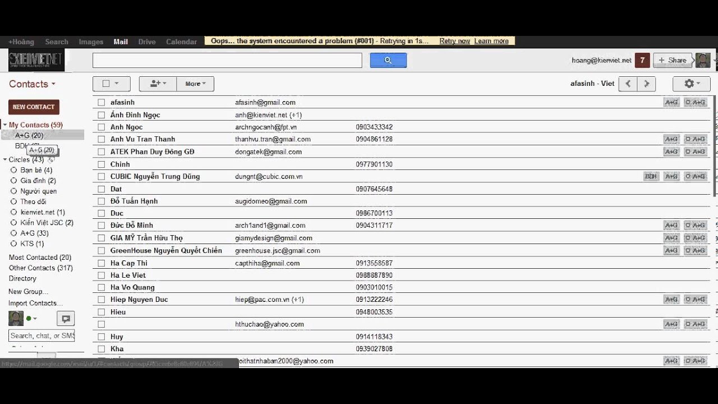Click the Learn more link
This screenshot has width=718, height=404.
(491, 41)
